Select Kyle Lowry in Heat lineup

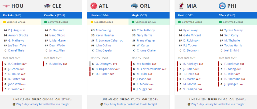[x=190, y=30]
